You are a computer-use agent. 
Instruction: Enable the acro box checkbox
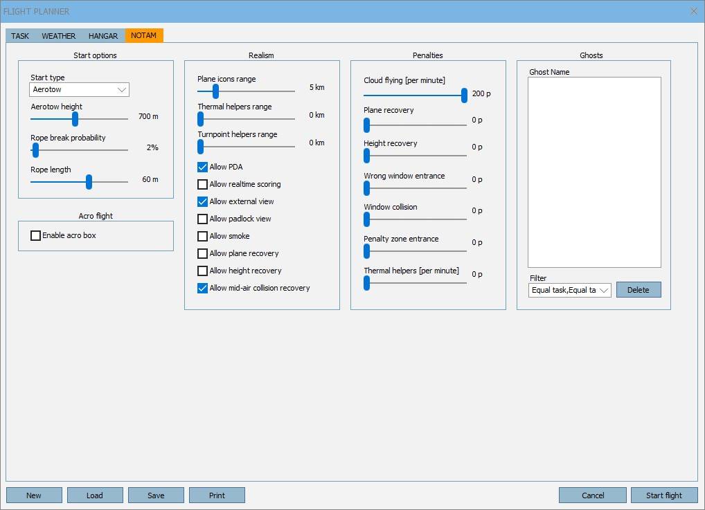click(36, 236)
